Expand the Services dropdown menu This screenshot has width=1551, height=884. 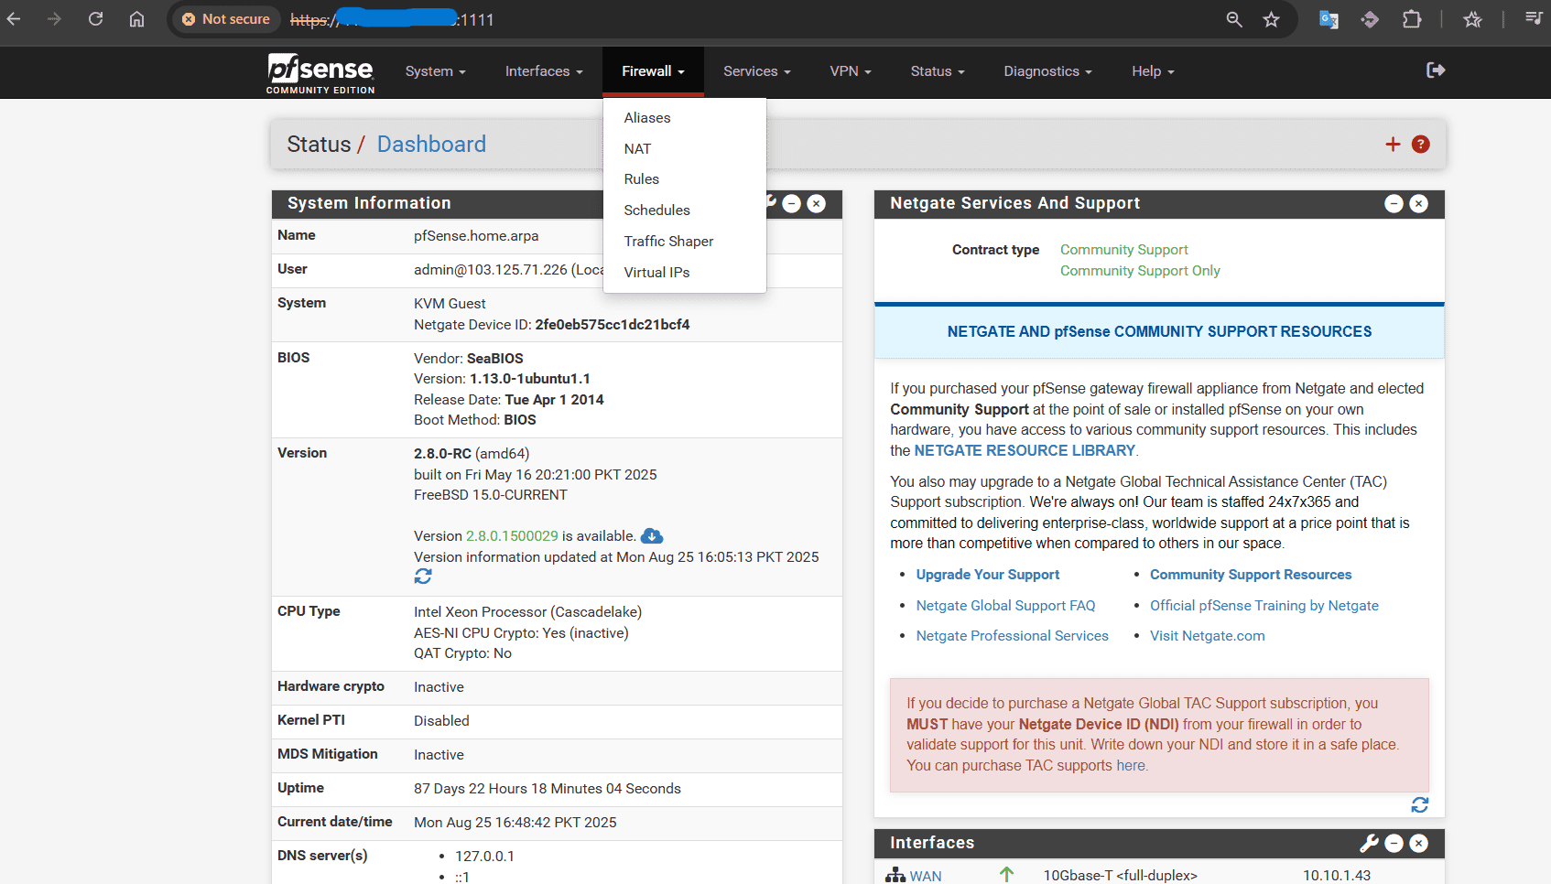[x=756, y=71]
